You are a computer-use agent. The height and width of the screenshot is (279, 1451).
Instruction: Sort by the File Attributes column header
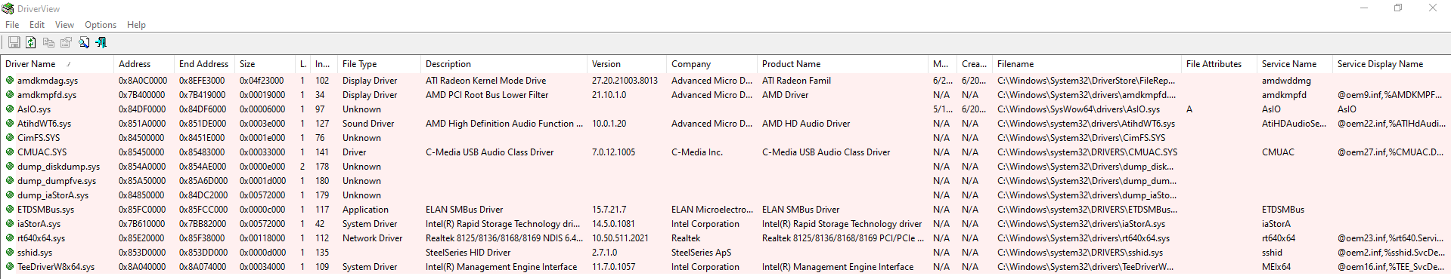pos(1220,64)
